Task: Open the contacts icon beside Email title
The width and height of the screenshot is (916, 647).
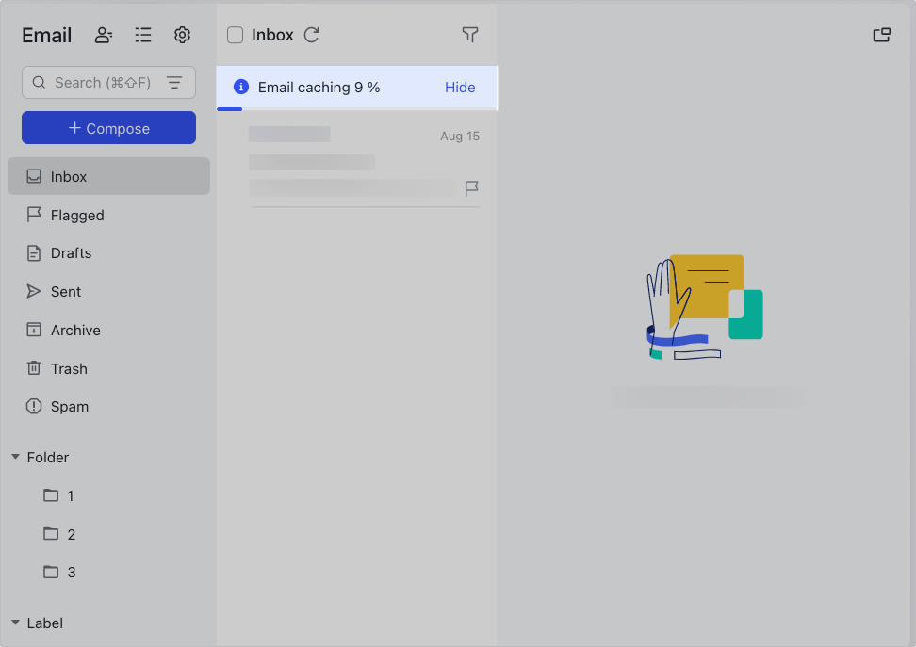Action: click(x=104, y=35)
